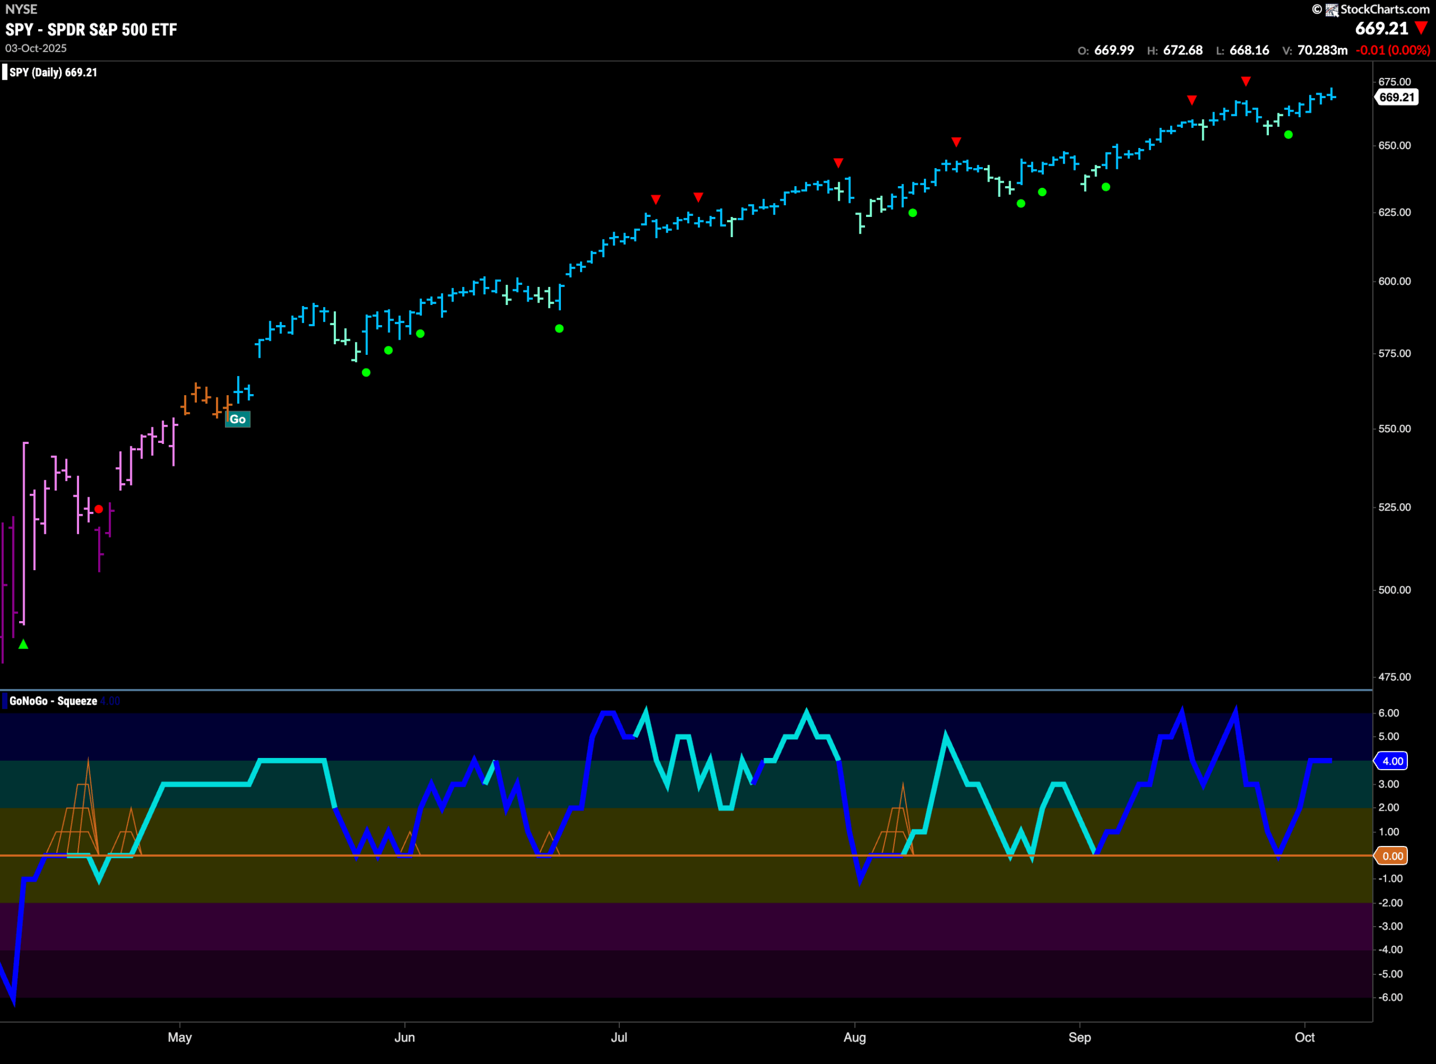1436x1064 pixels.
Task: Click the -6.00 oscillator axis label
Action: point(1389,997)
